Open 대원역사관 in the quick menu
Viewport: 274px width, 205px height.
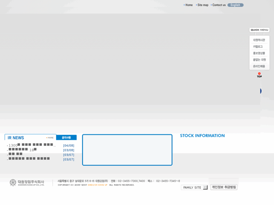pos(259,40)
